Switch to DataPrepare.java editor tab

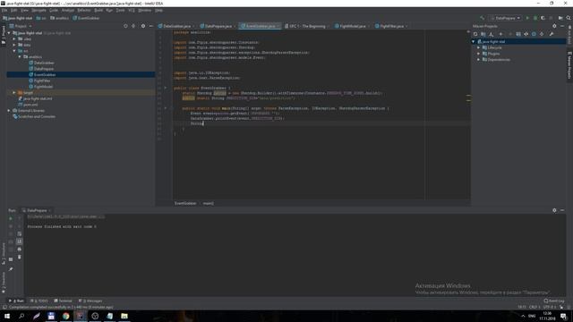pyautogui.click(x=218, y=26)
